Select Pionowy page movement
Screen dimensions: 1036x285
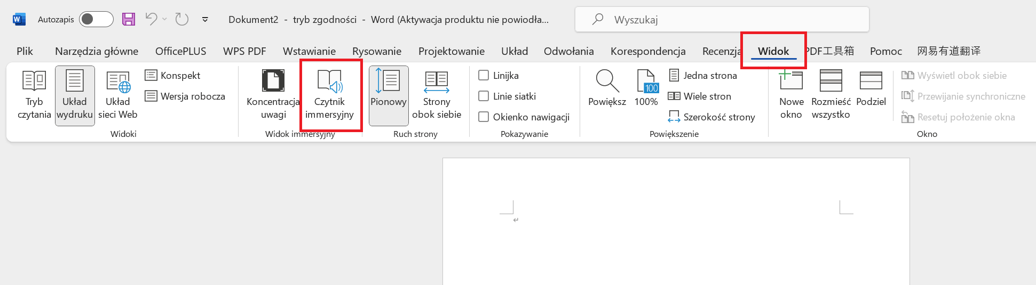(389, 96)
